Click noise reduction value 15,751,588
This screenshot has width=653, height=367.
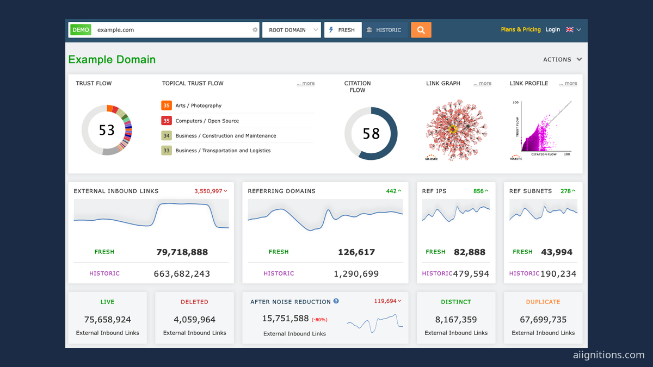coord(285,319)
